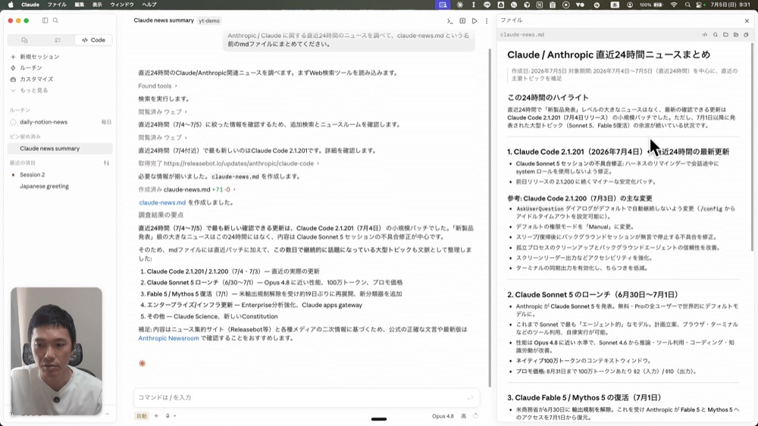This screenshot has height=426, width=758.
Task: Expand first 閲覧済み ウェブ step
Action: pos(162,111)
